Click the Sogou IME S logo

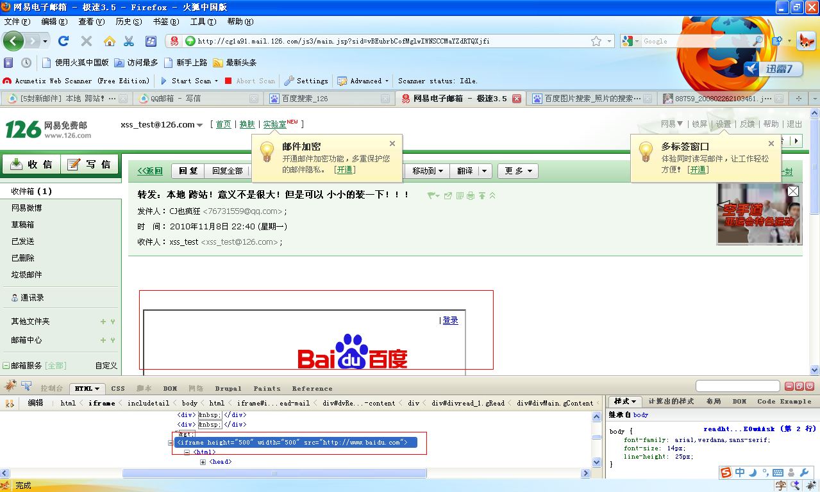pyautogui.click(x=726, y=473)
